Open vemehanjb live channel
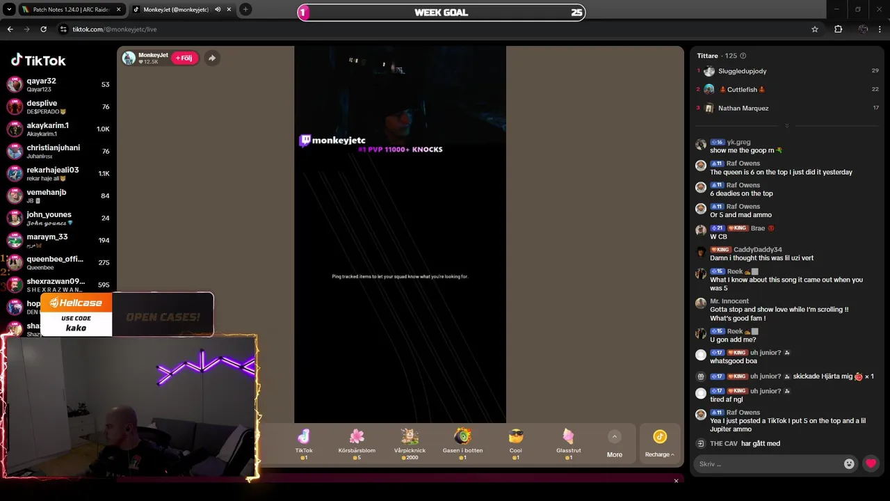 tap(58, 196)
